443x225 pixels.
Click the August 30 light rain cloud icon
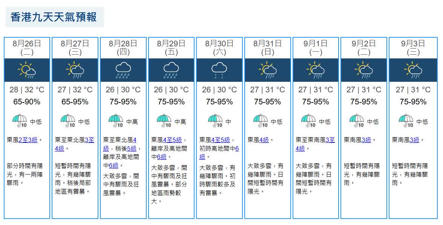click(x=219, y=70)
